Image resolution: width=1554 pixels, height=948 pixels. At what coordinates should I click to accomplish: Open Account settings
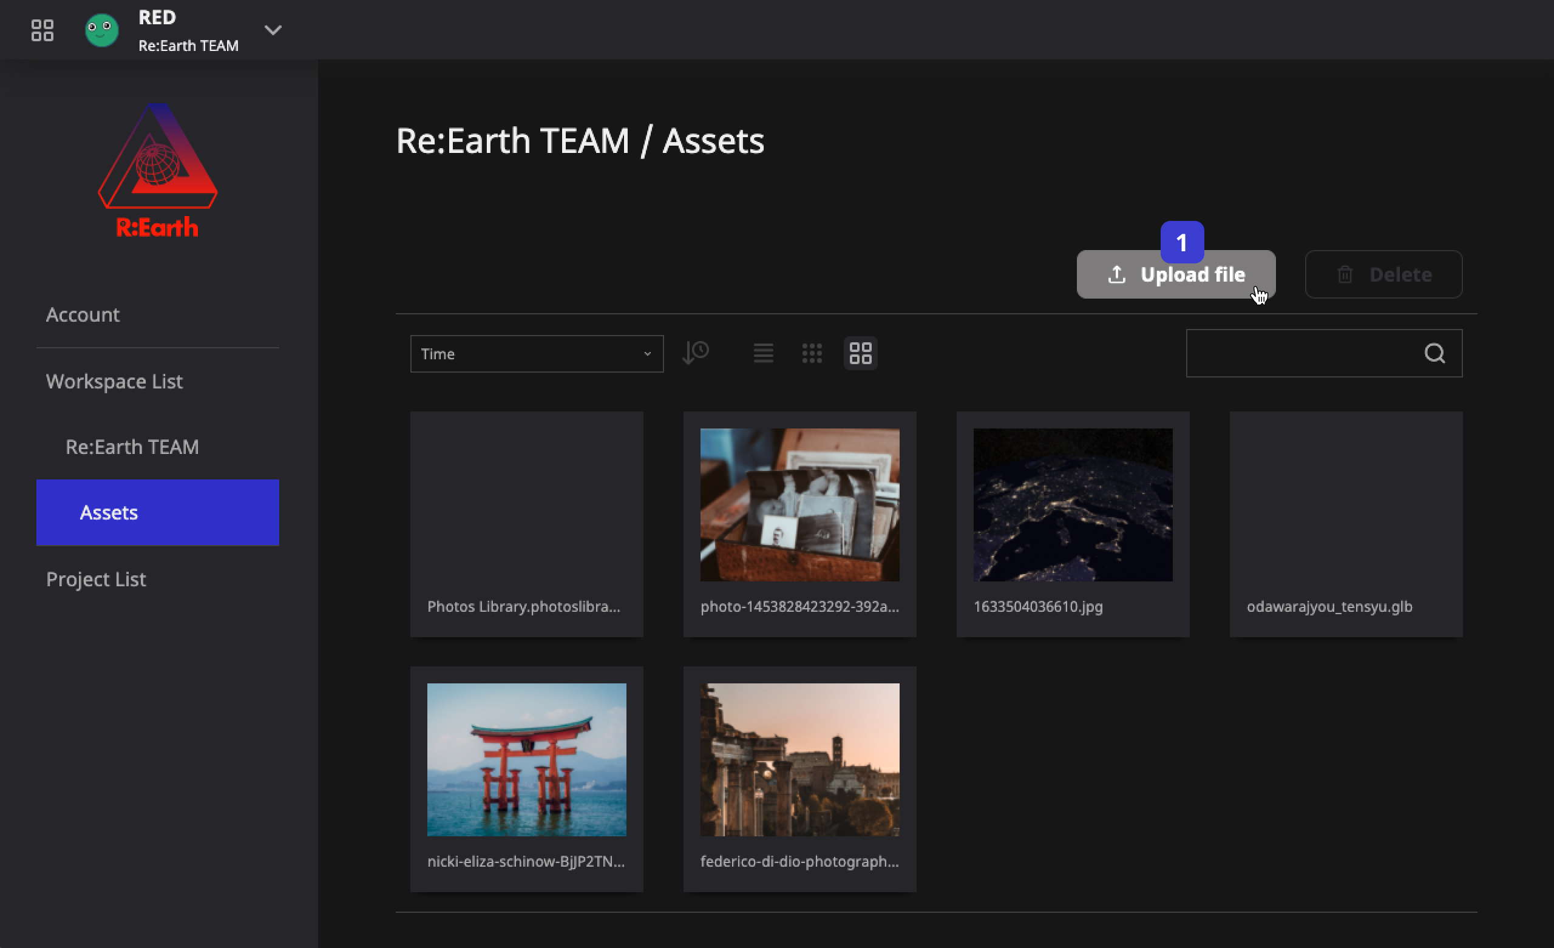click(x=82, y=314)
